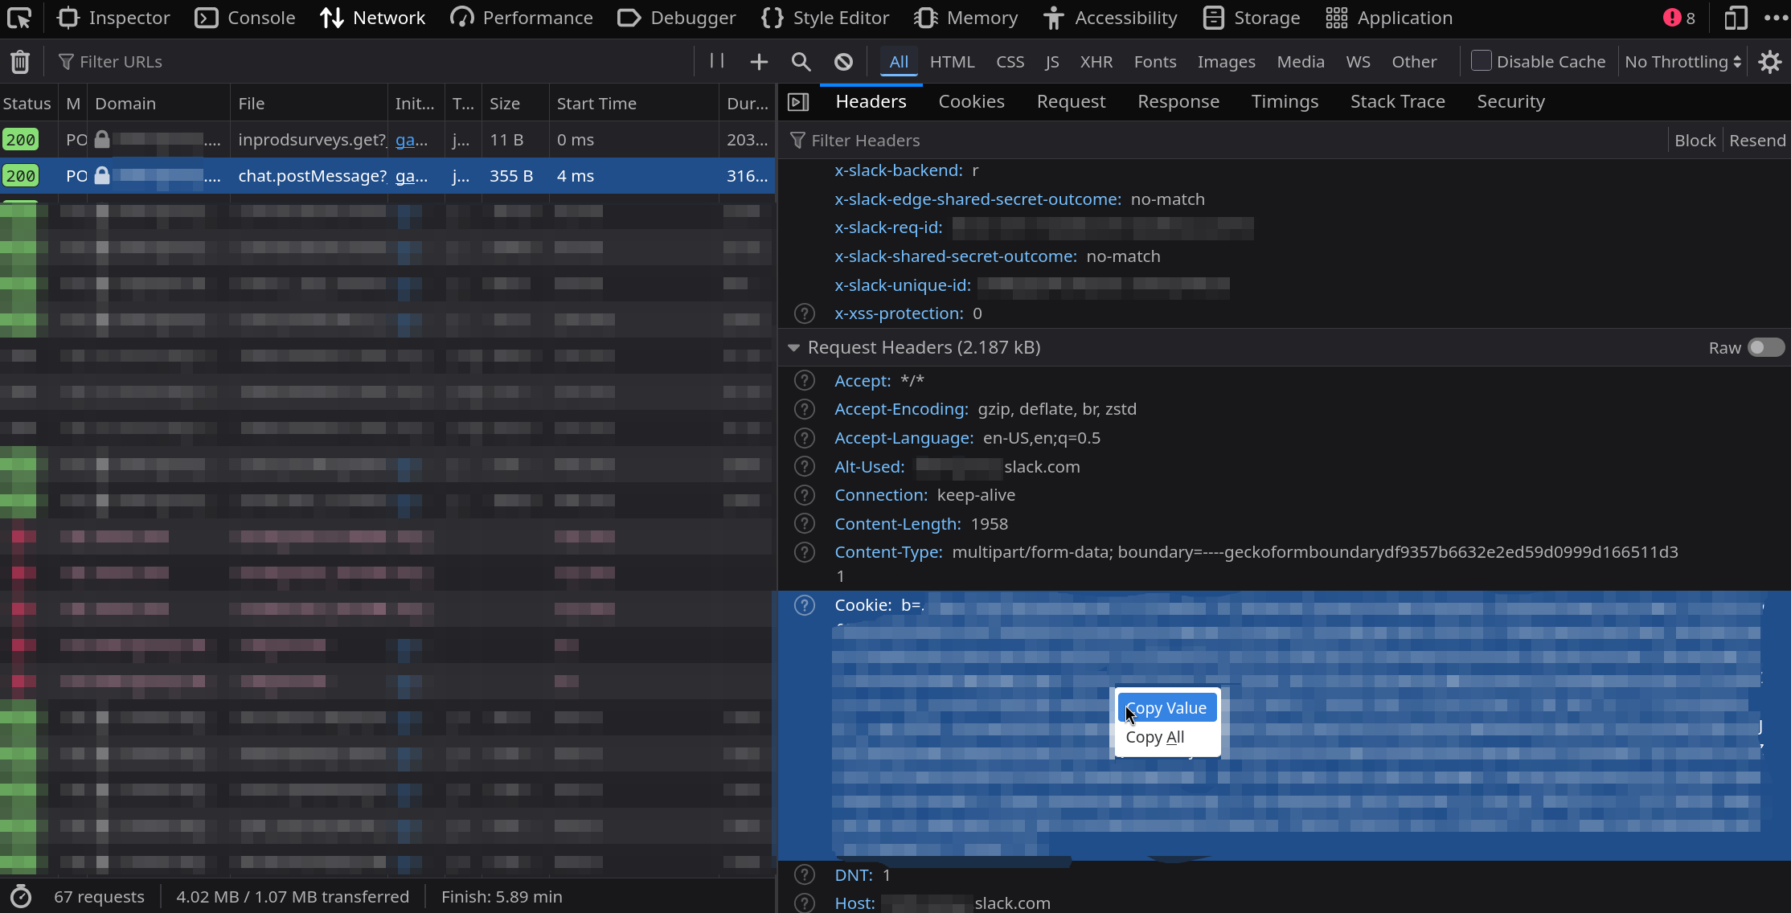1791x913 pixels.
Task: Open help icon beside Content-Type header
Action: tap(805, 552)
